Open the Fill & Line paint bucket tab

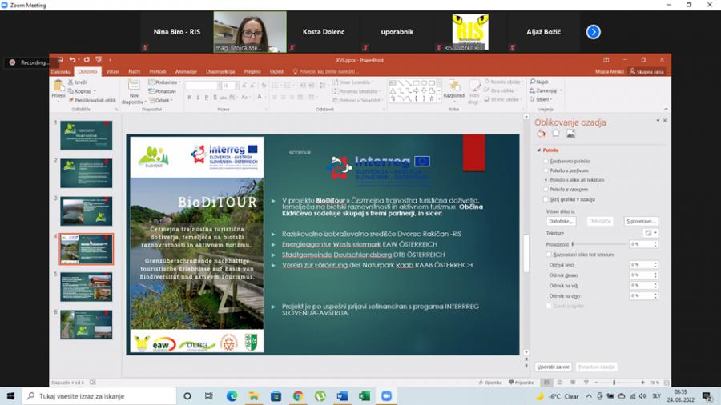(x=542, y=134)
